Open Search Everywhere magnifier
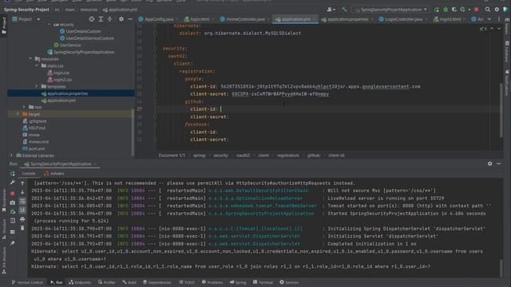The width and height of the screenshot is (511, 287). 488,10
